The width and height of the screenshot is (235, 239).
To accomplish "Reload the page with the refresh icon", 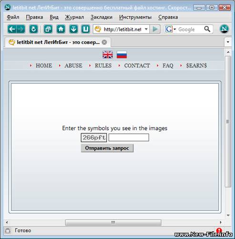I will 33,29.
